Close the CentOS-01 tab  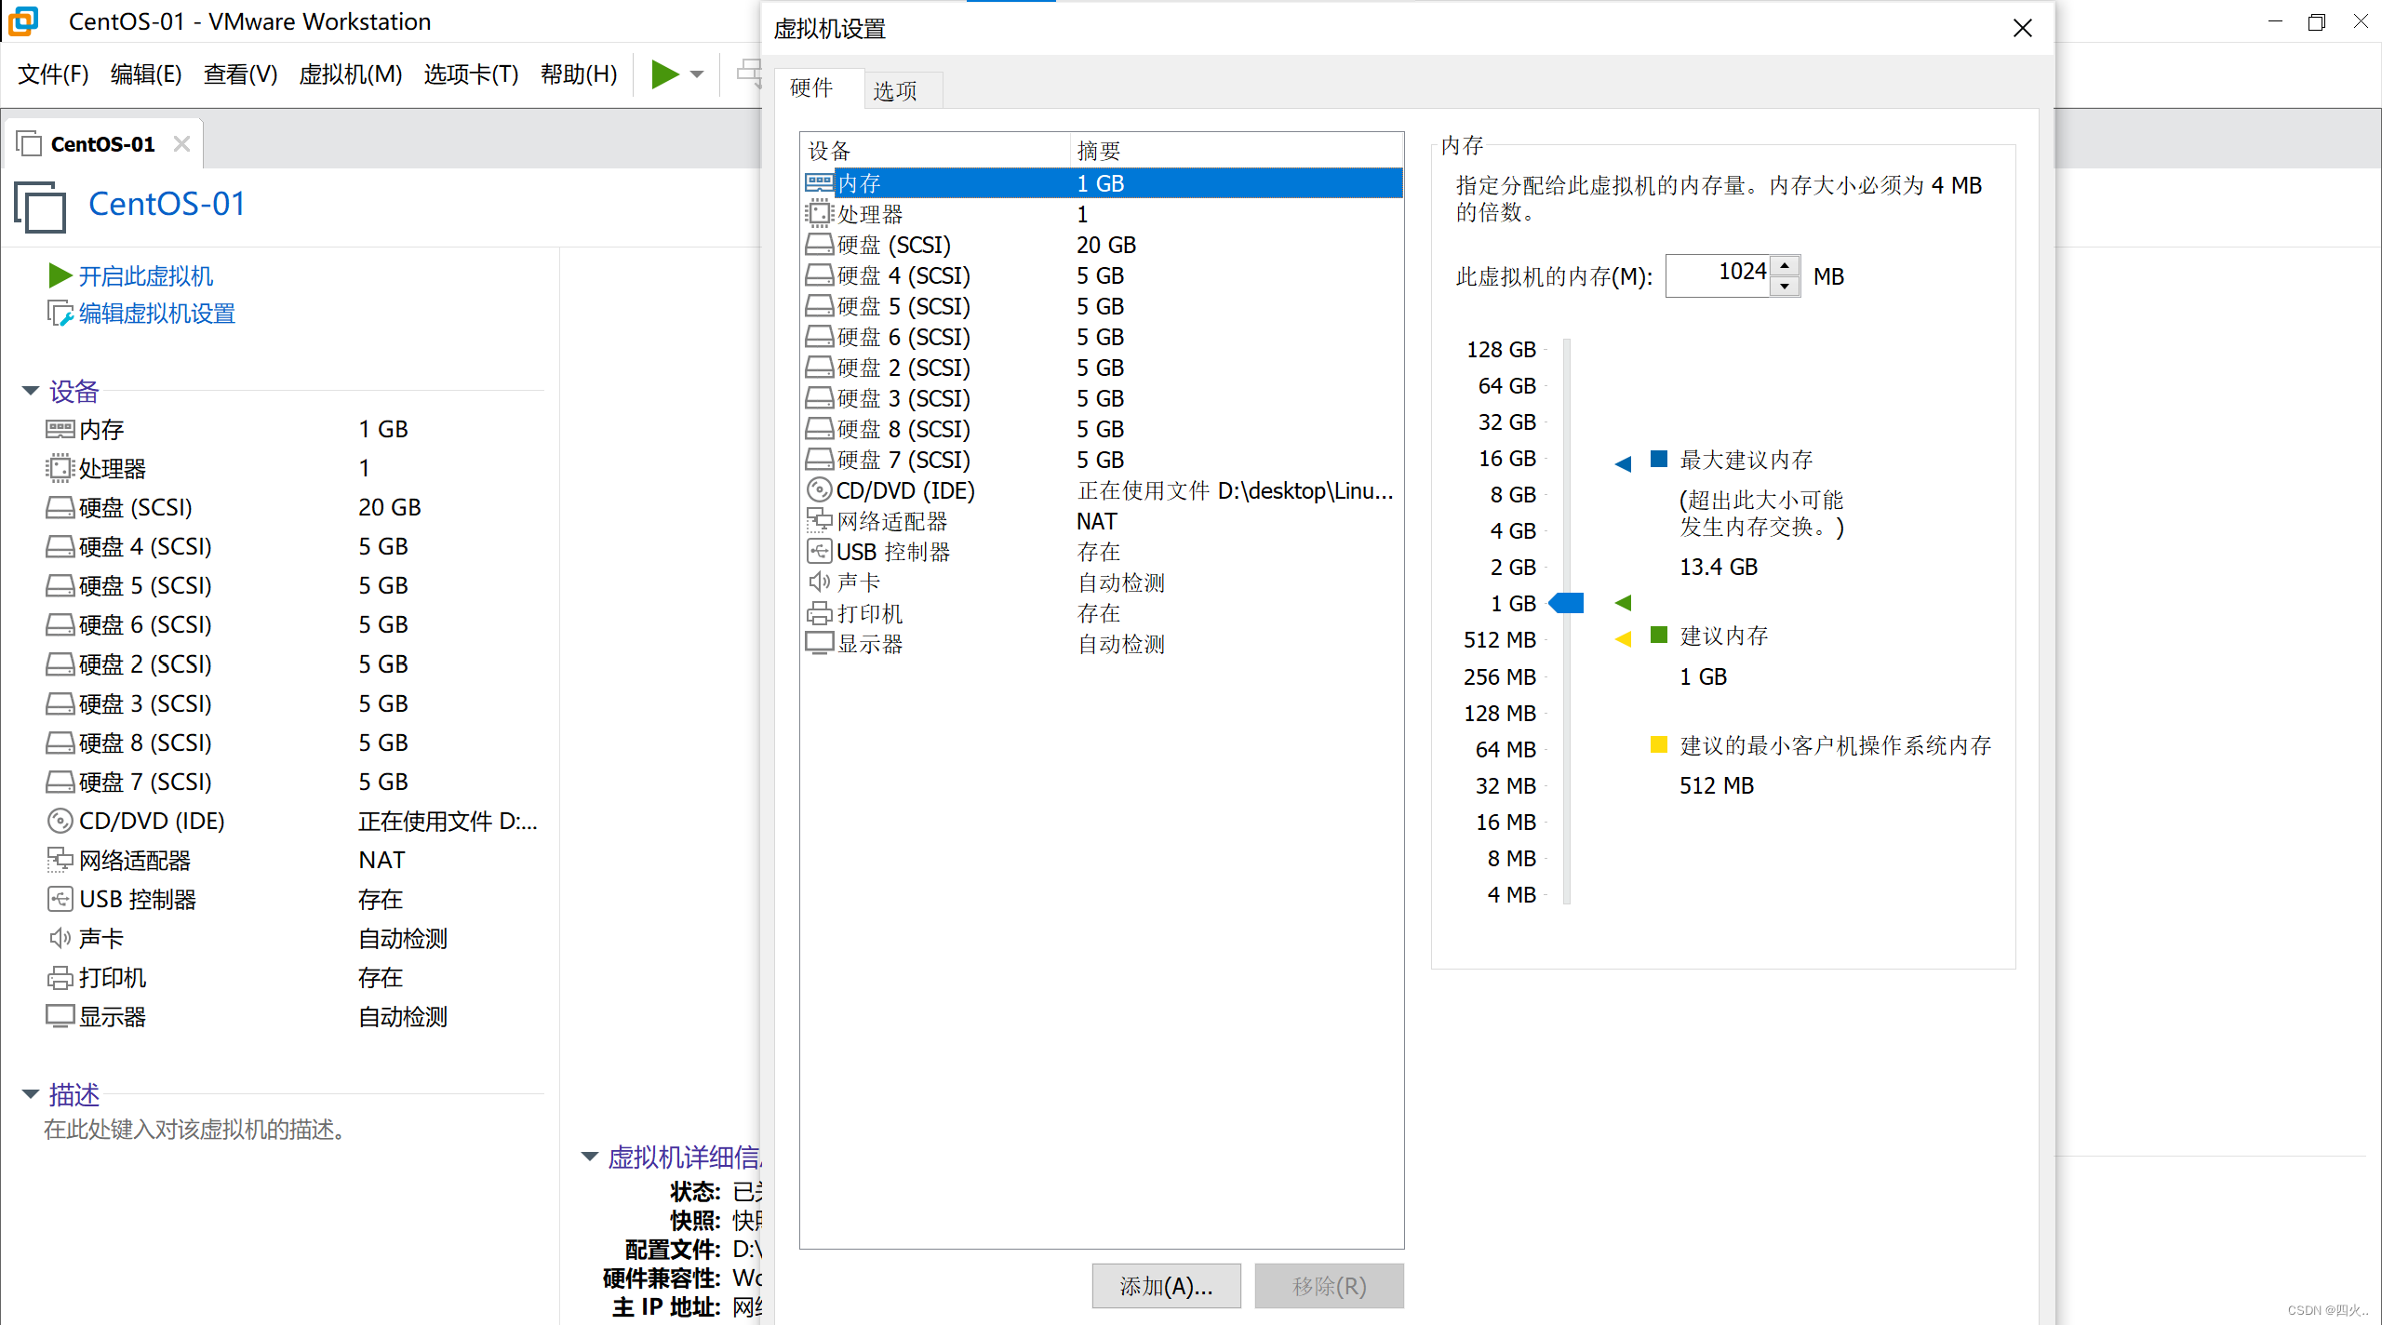click(x=181, y=144)
